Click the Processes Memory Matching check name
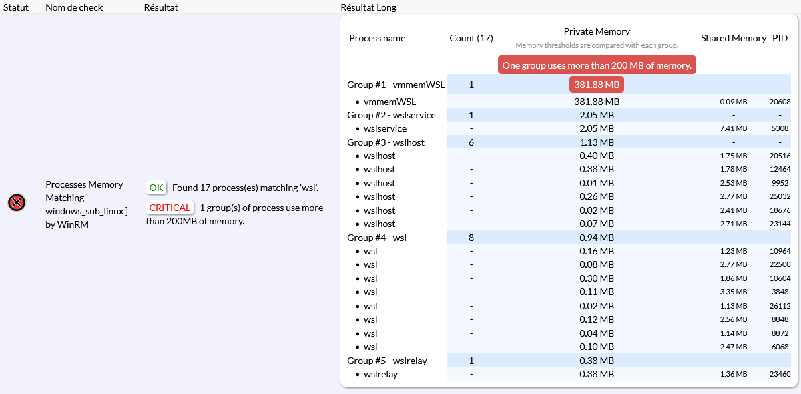Viewport: 801px width, 394px height. [x=84, y=204]
